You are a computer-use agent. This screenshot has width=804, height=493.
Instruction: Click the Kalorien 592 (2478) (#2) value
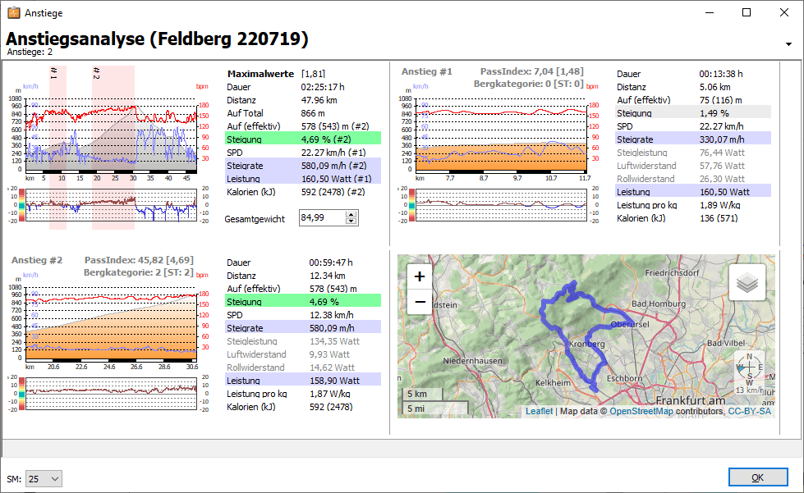[333, 192]
